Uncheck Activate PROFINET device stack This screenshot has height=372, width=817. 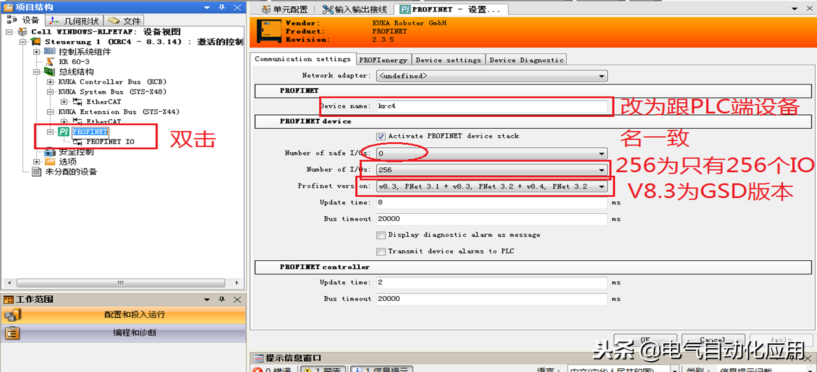381,136
